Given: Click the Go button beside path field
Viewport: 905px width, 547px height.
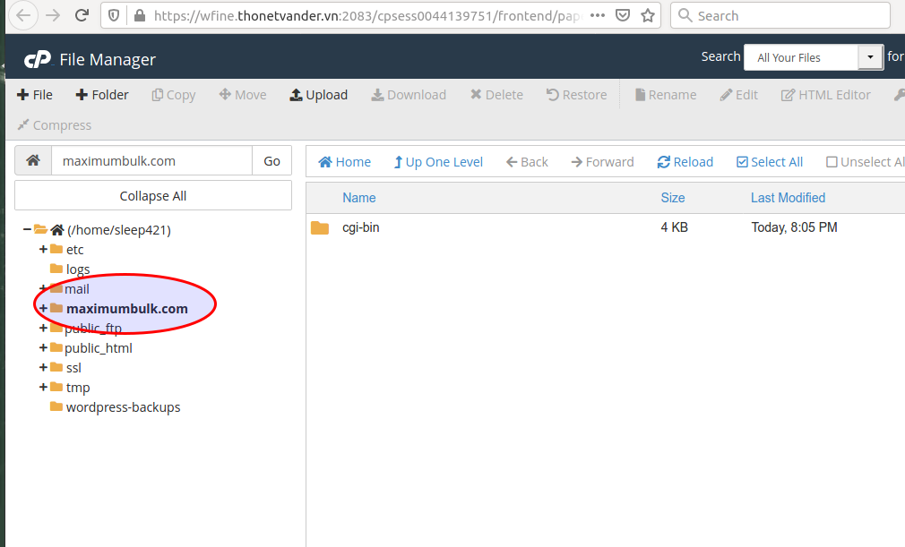Looking at the screenshot, I should point(271,161).
